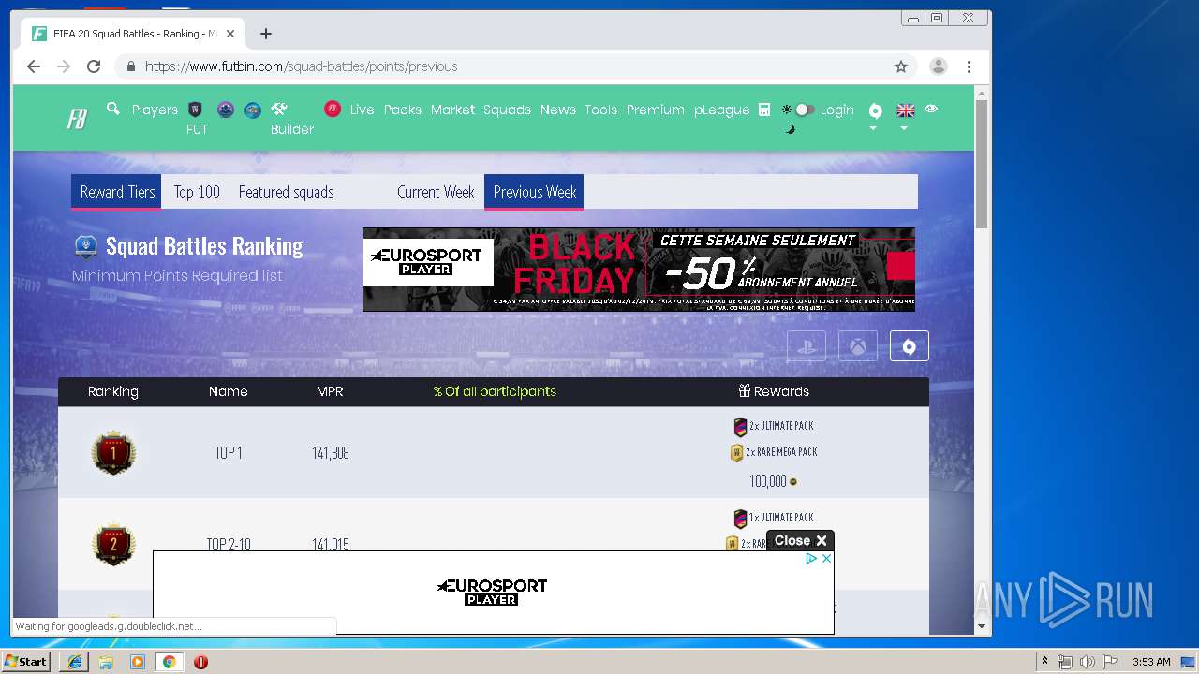The height and width of the screenshot is (674, 1199).
Task: Click the Opera icon in taskbar
Action: [x=200, y=662]
